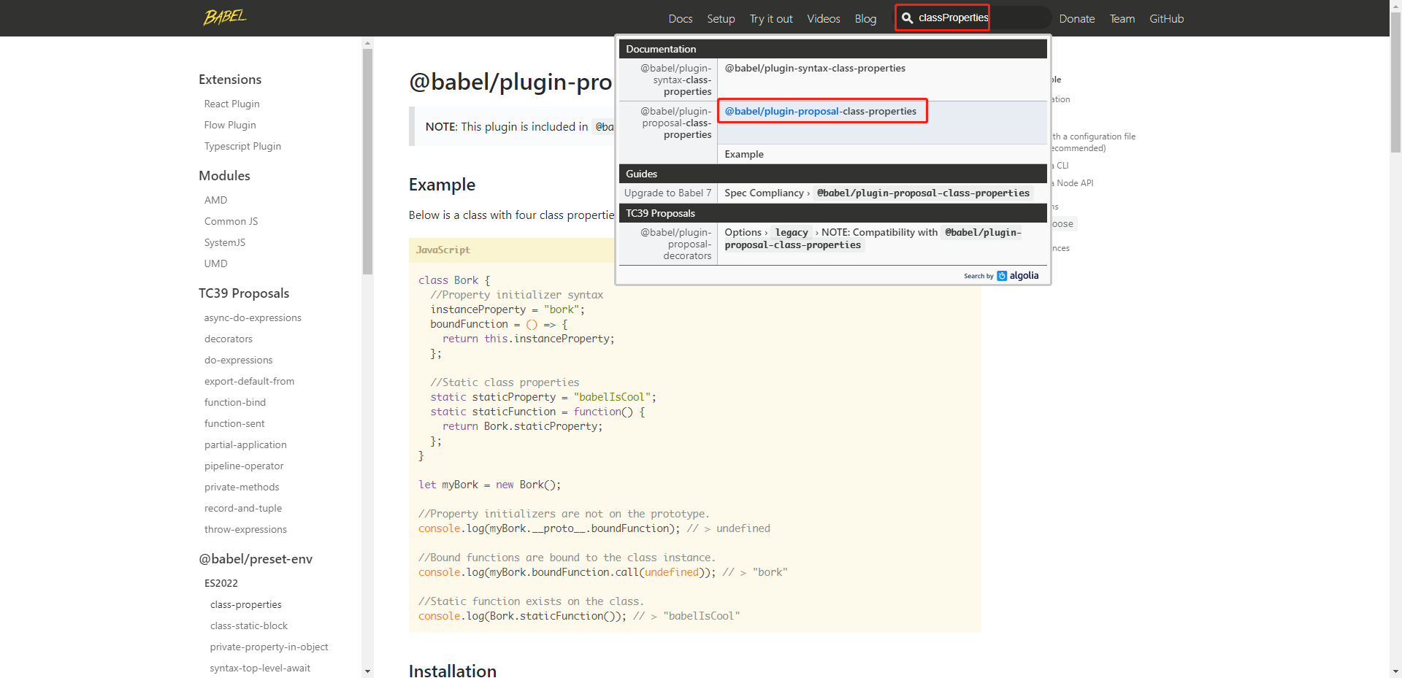
Task: Open the Setup page
Action: (721, 19)
